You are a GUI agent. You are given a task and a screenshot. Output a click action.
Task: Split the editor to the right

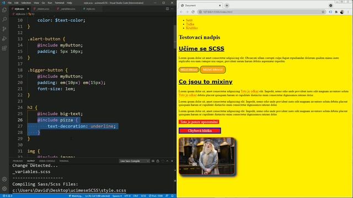(167, 9)
